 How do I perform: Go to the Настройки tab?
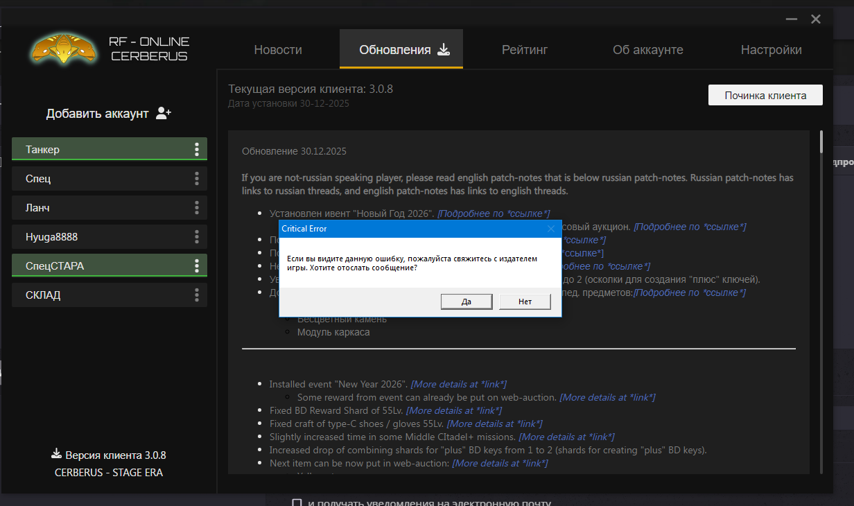pos(771,50)
